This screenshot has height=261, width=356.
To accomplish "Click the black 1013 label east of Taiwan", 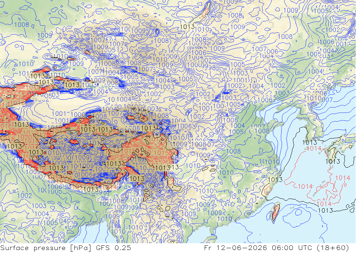I will [326, 210].
